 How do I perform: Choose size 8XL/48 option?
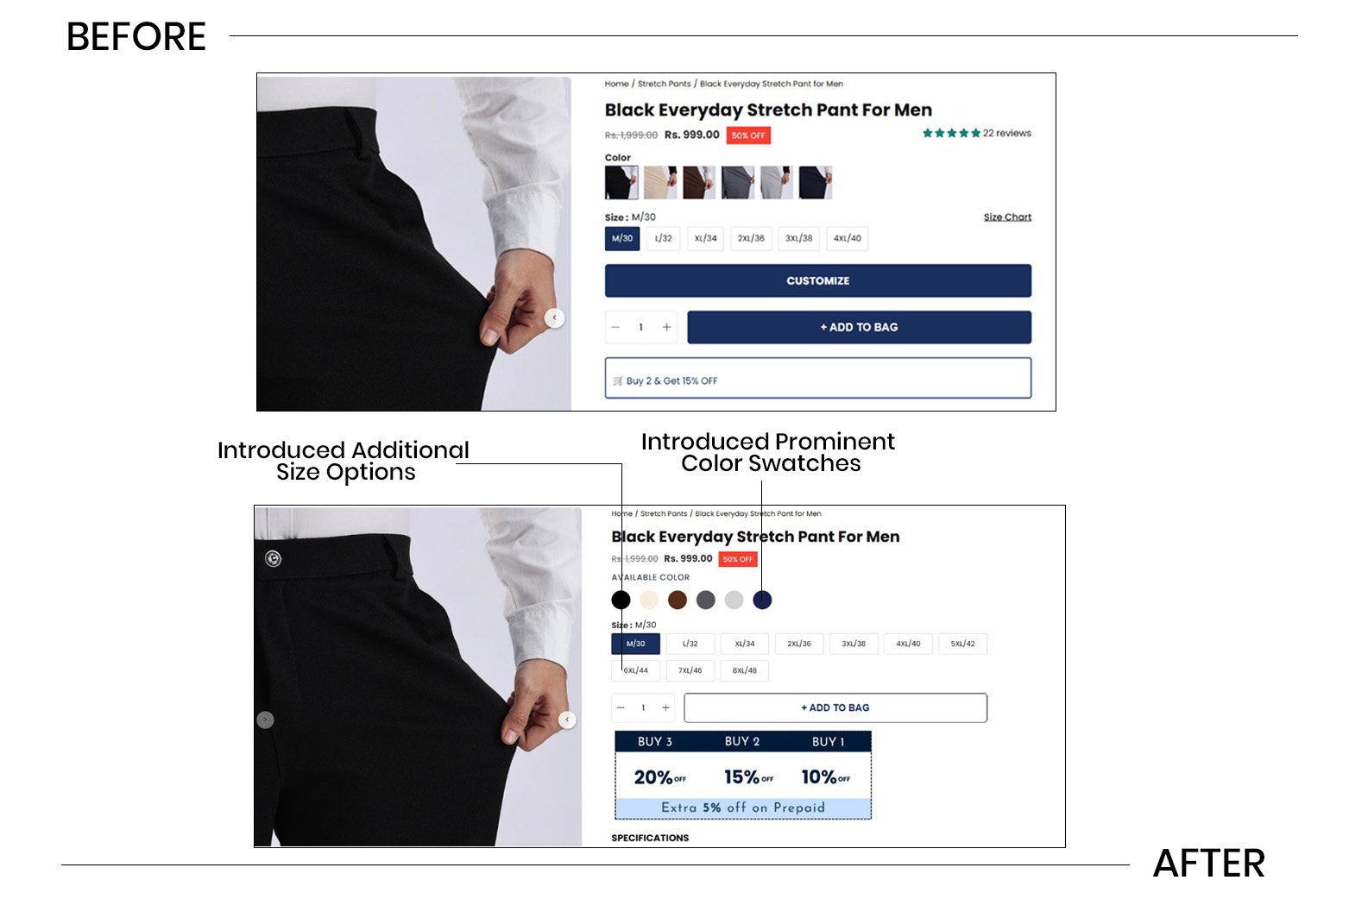[744, 670]
